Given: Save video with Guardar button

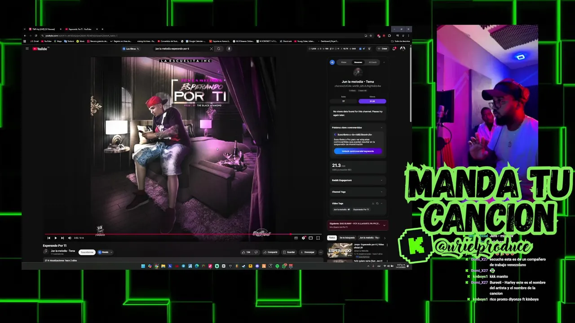Looking at the screenshot, I should [x=289, y=252].
